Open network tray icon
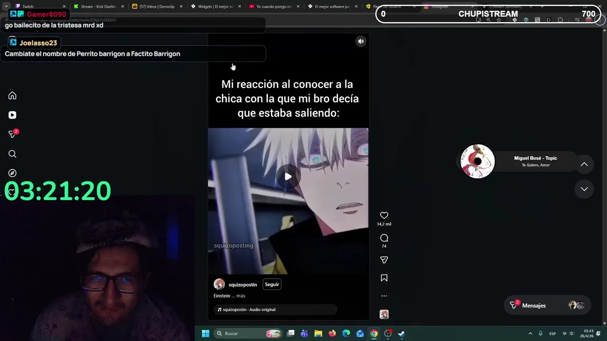The width and height of the screenshot is (607, 341). coord(564,333)
